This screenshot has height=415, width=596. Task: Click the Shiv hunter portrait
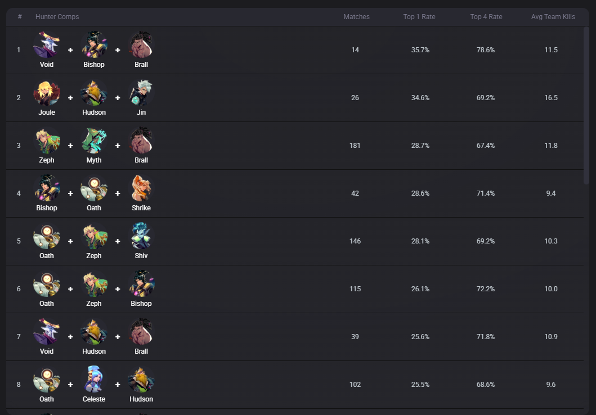click(x=141, y=236)
